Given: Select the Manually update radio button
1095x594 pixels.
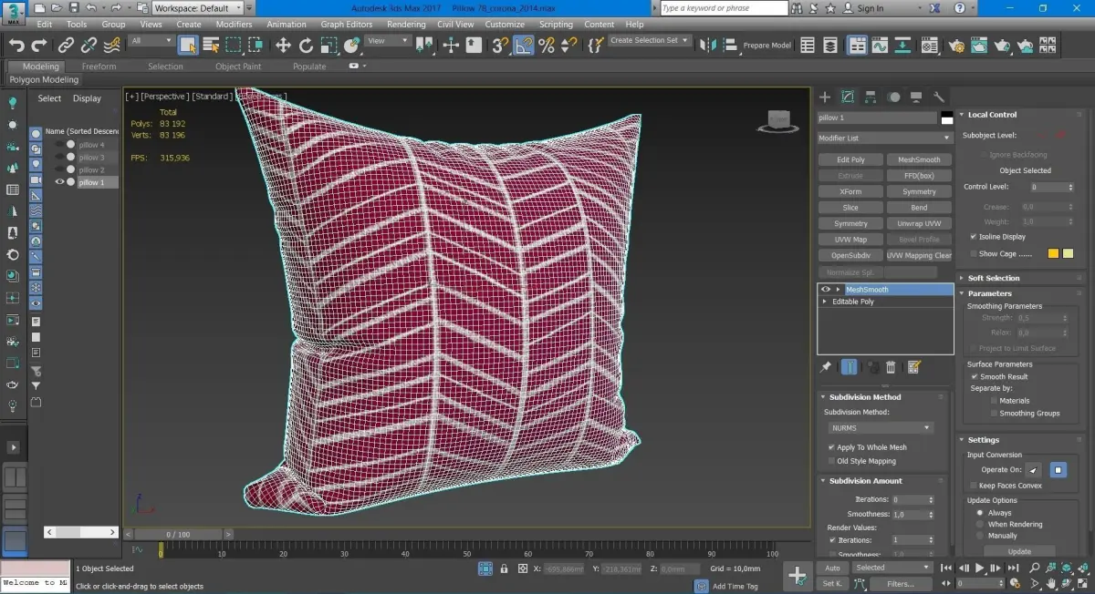Looking at the screenshot, I should pos(980,536).
